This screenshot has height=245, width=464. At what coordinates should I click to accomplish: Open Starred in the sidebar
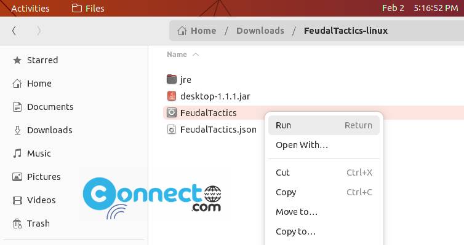coord(36,60)
